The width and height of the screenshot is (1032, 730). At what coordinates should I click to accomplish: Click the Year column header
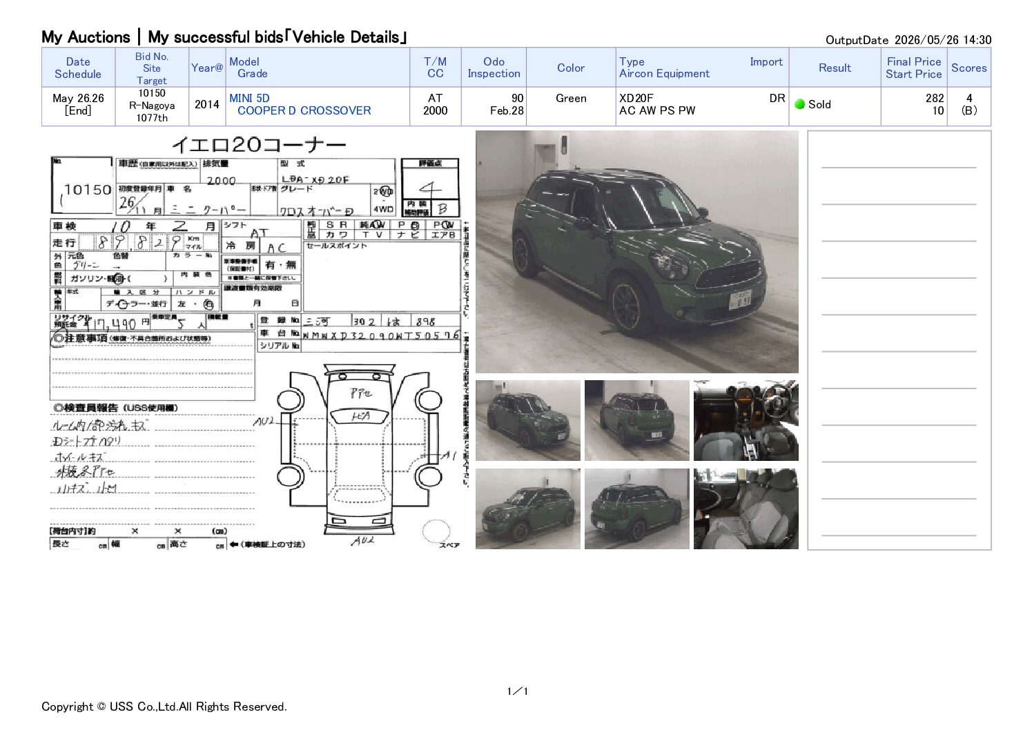click(207, 68)
